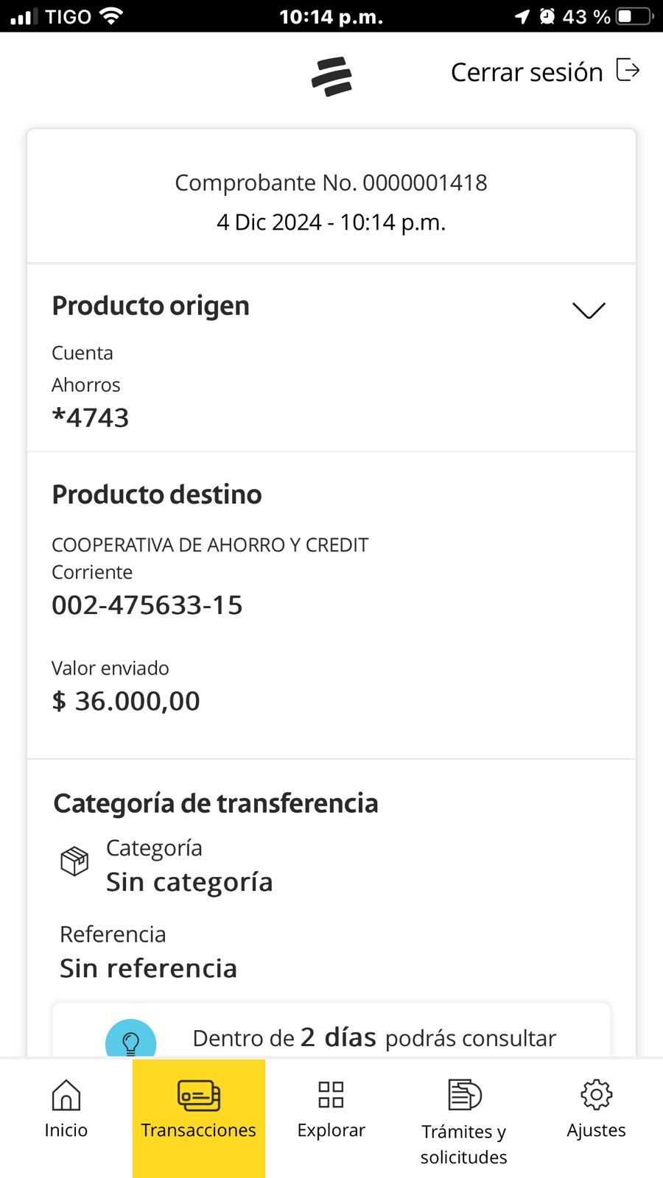Tap the Valor enviado amount $ 36.000,00

coord(126,701)
